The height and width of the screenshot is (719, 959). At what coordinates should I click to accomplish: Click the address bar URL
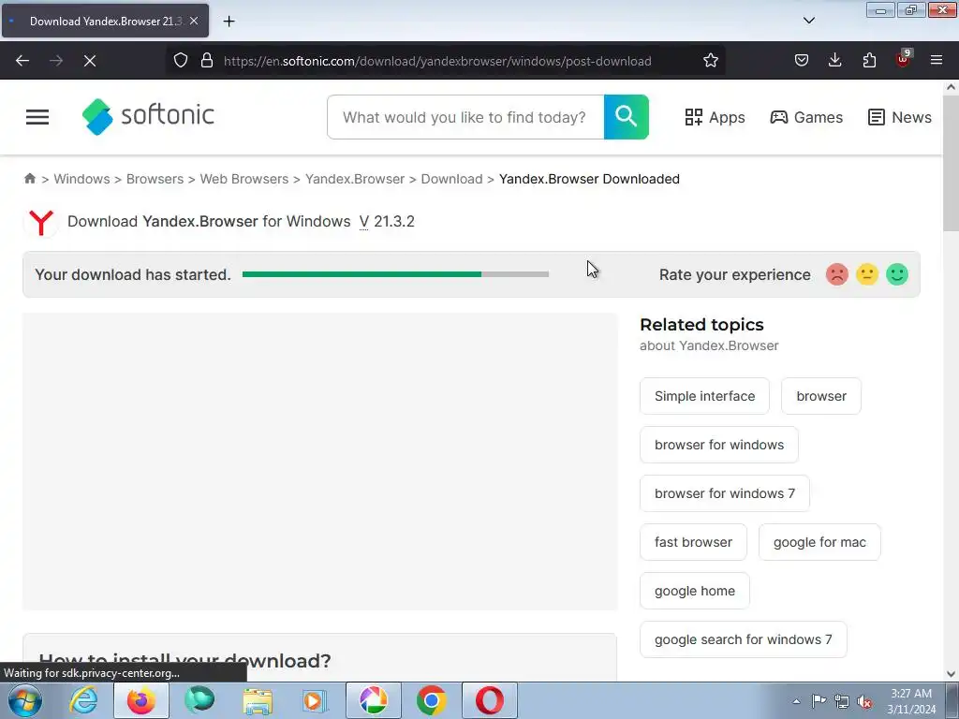pyautogui.click(x=437, y=61)
